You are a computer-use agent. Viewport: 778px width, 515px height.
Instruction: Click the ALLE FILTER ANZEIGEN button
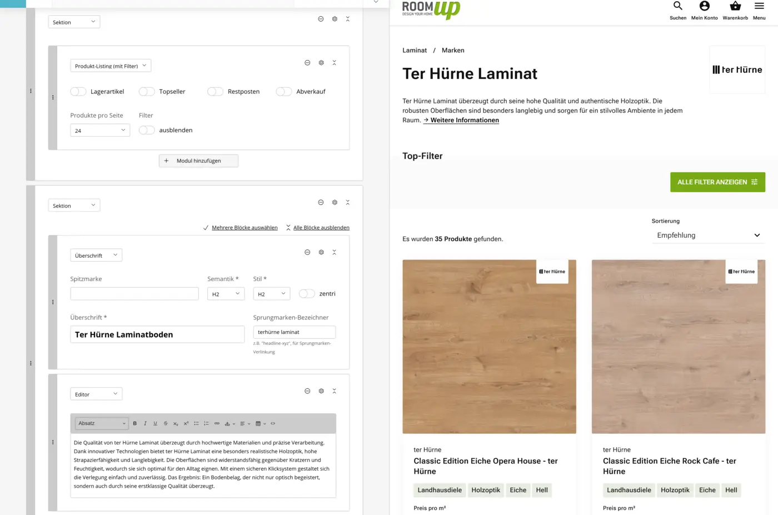click(717, 182)
